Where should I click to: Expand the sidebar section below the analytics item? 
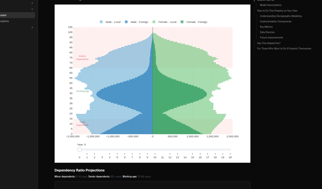tap(32, 27)
